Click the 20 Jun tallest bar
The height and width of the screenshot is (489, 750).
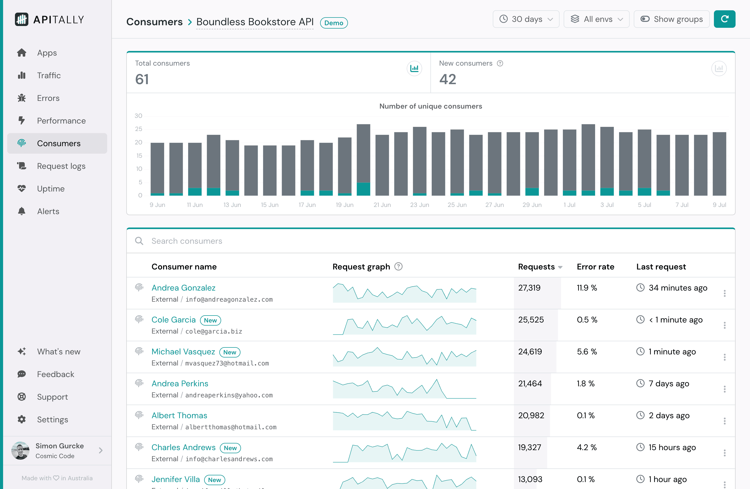(x=363, y=160)
